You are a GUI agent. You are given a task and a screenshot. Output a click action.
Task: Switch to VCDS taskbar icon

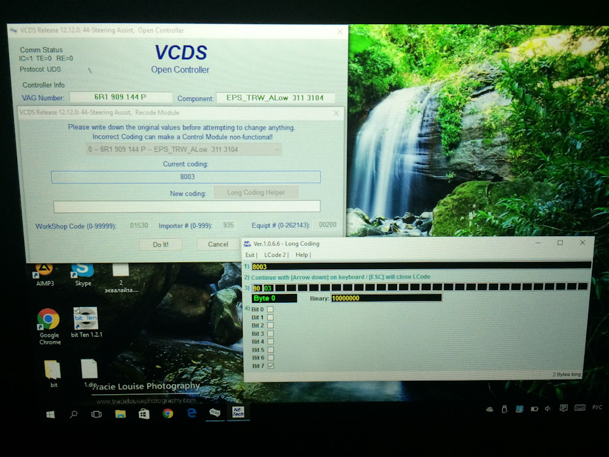[x=215, y=413]
